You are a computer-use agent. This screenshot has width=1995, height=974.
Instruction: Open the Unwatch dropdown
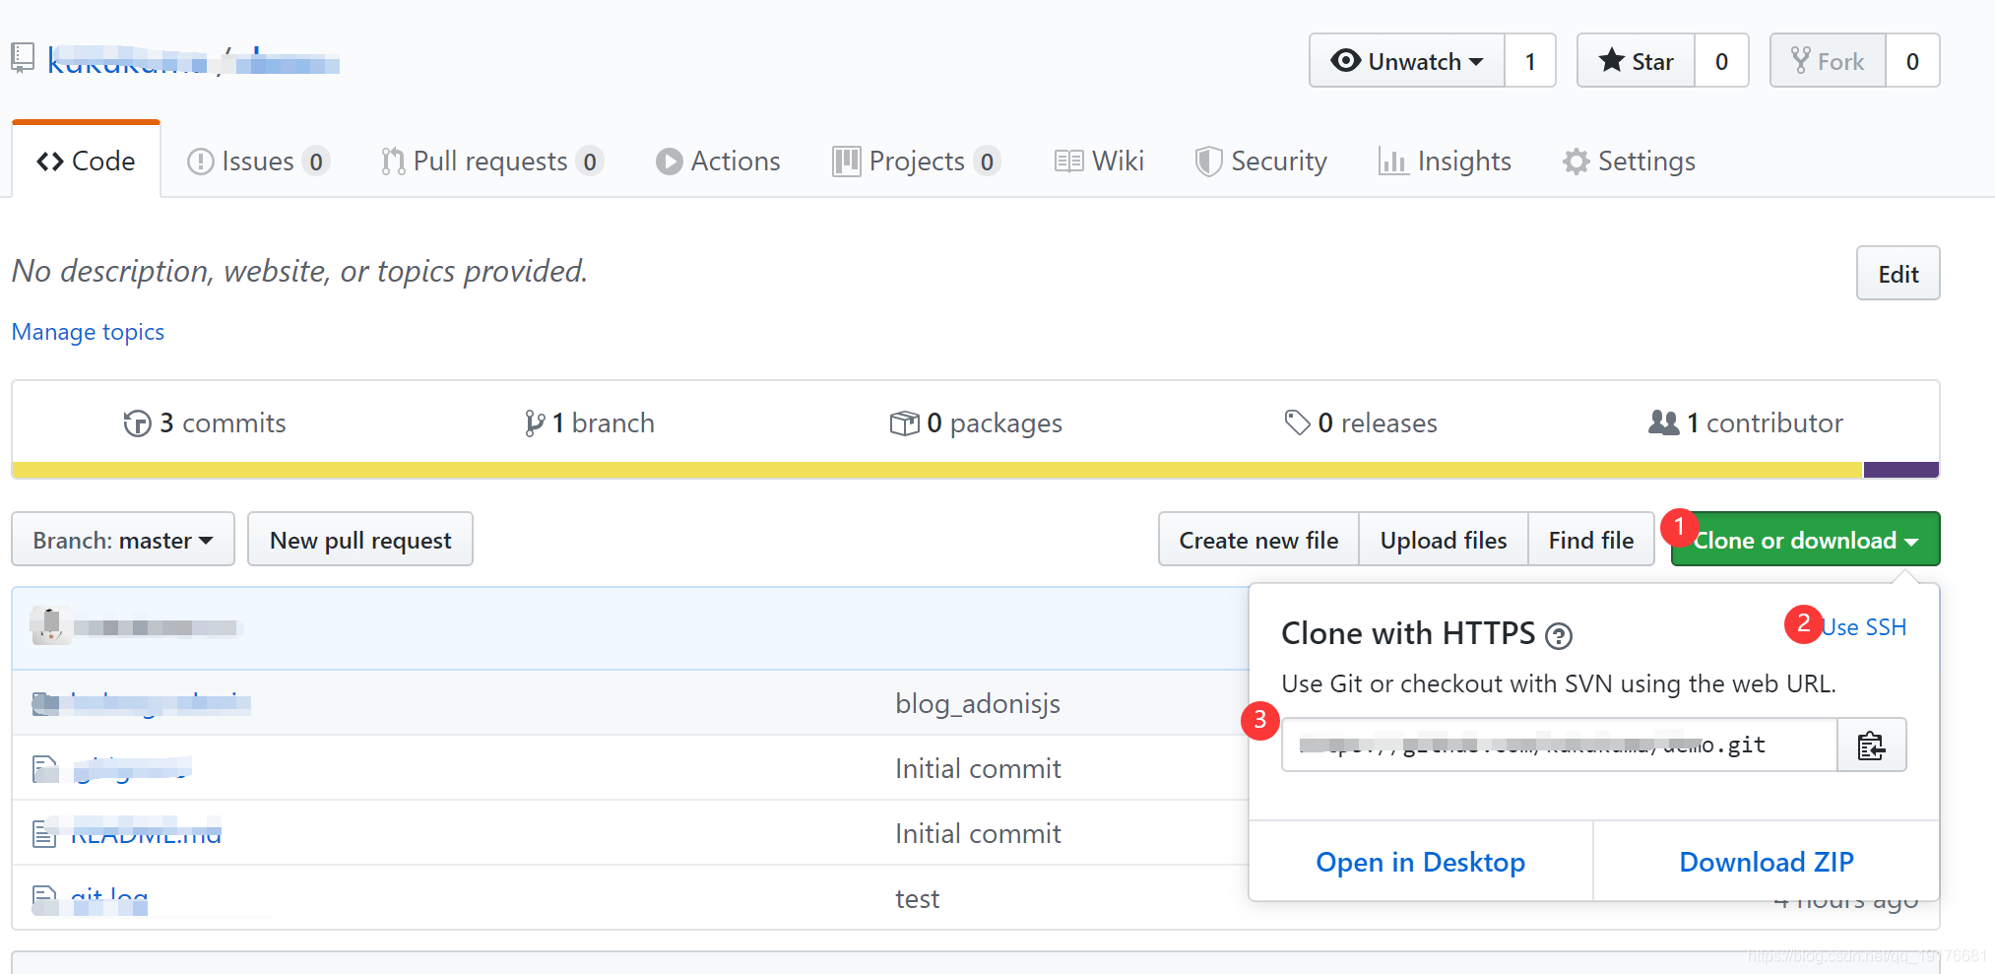coord(1406,61)
